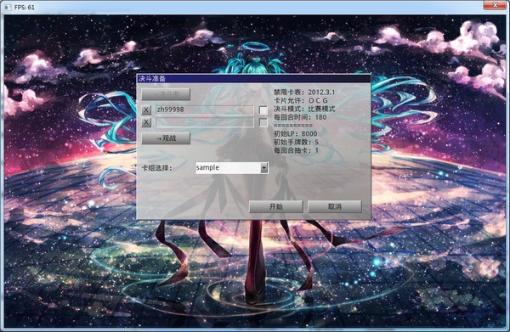Toggle ready checkbox for empty player slot
The width and height of the screenshot is (510, 332).
click(x=263, y=122)
